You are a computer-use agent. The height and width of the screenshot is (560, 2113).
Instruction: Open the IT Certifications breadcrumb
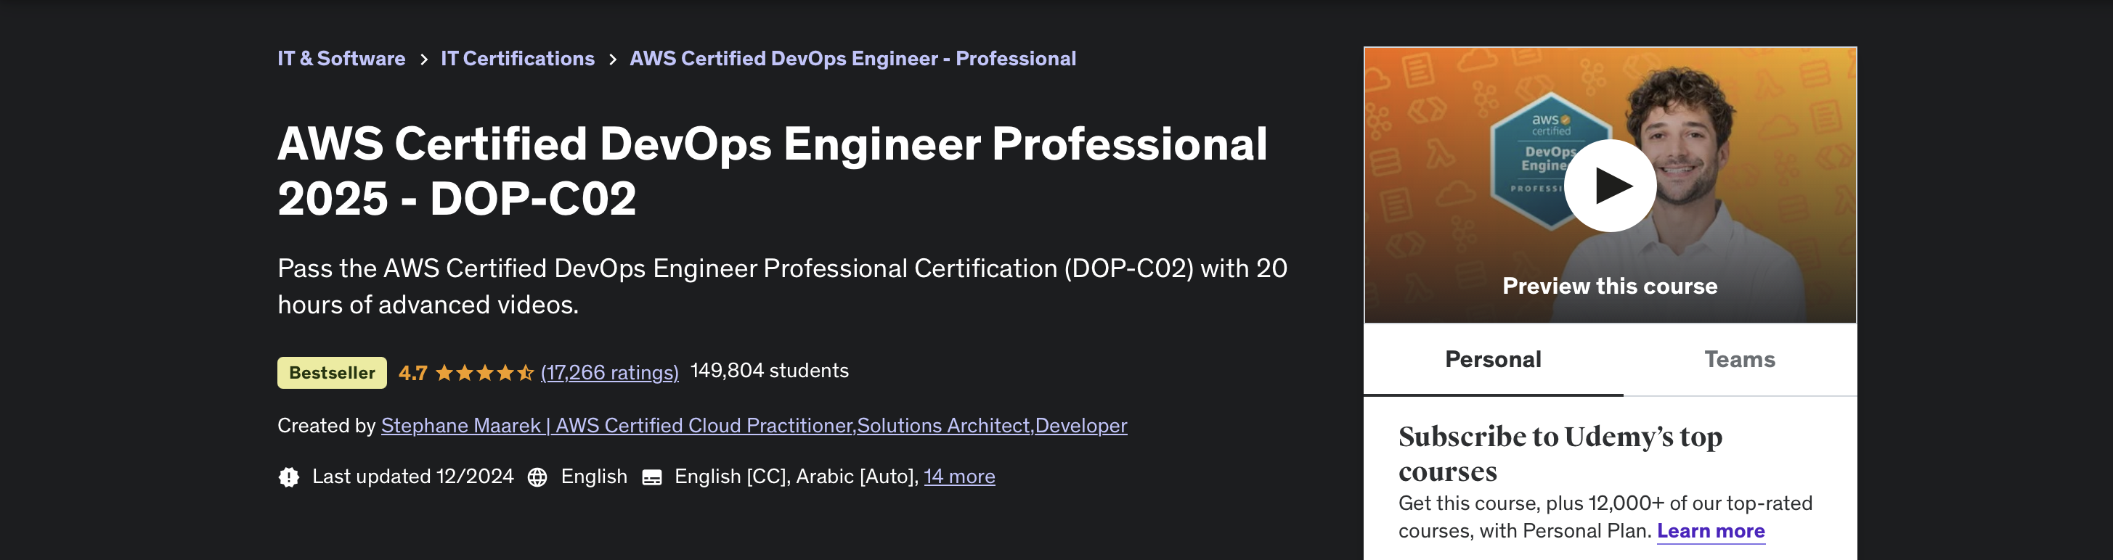click(518, 59)
